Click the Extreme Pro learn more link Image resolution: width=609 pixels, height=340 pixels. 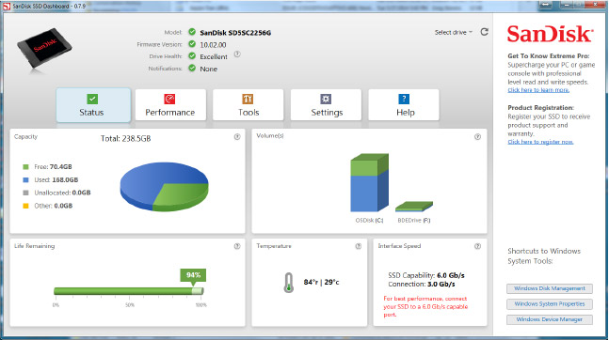pyautogui.click(x=538, y=90)
